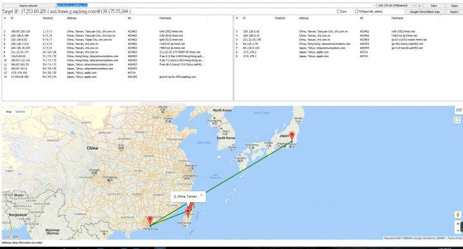The image size is (463, 249).
Task: Click hostname tp-s2-c12r32.router.hinet.net in right table
Action: pos(409,40)
